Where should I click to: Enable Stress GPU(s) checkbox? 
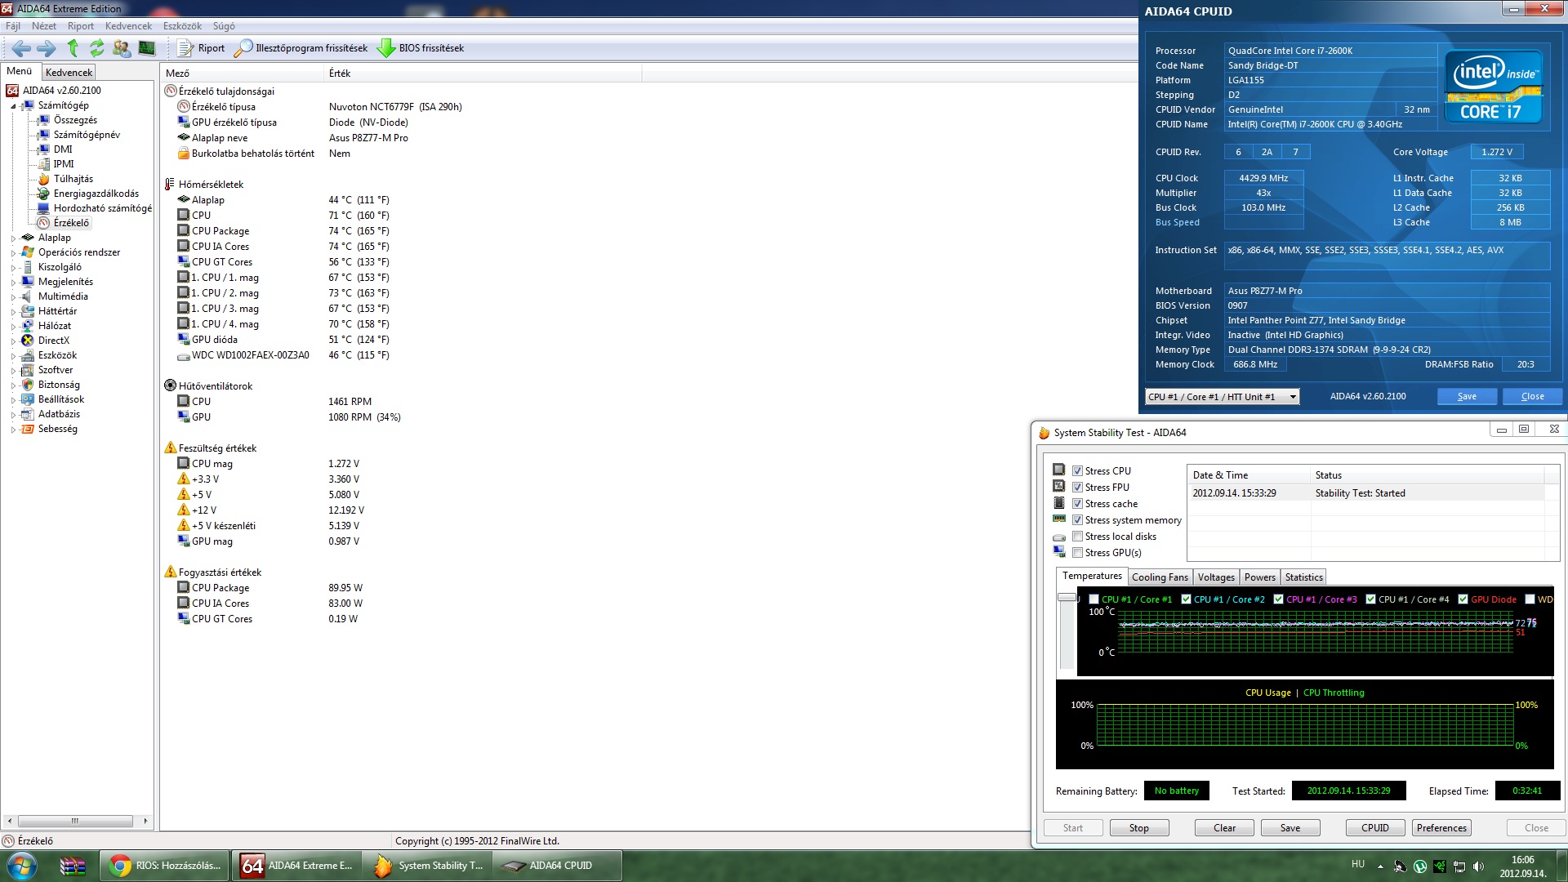[x=1077, y=553]
